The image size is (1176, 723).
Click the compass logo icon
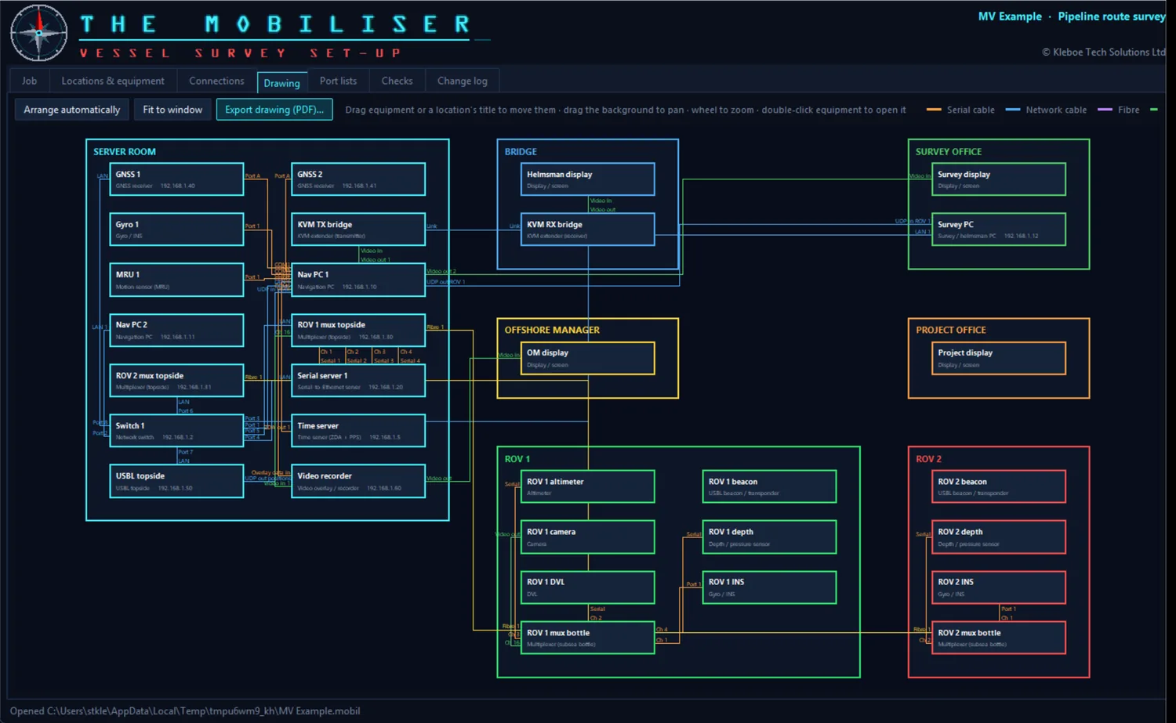pos(39,33)
